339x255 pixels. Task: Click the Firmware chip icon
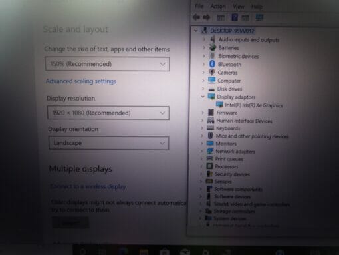(211, 113)
